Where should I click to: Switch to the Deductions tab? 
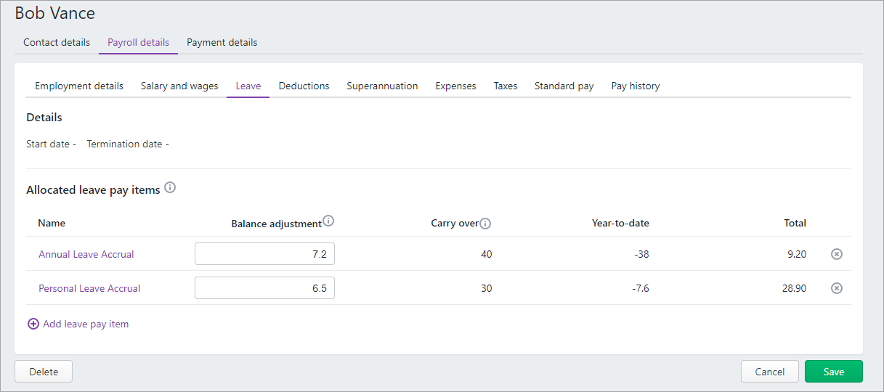click(304, 86)
